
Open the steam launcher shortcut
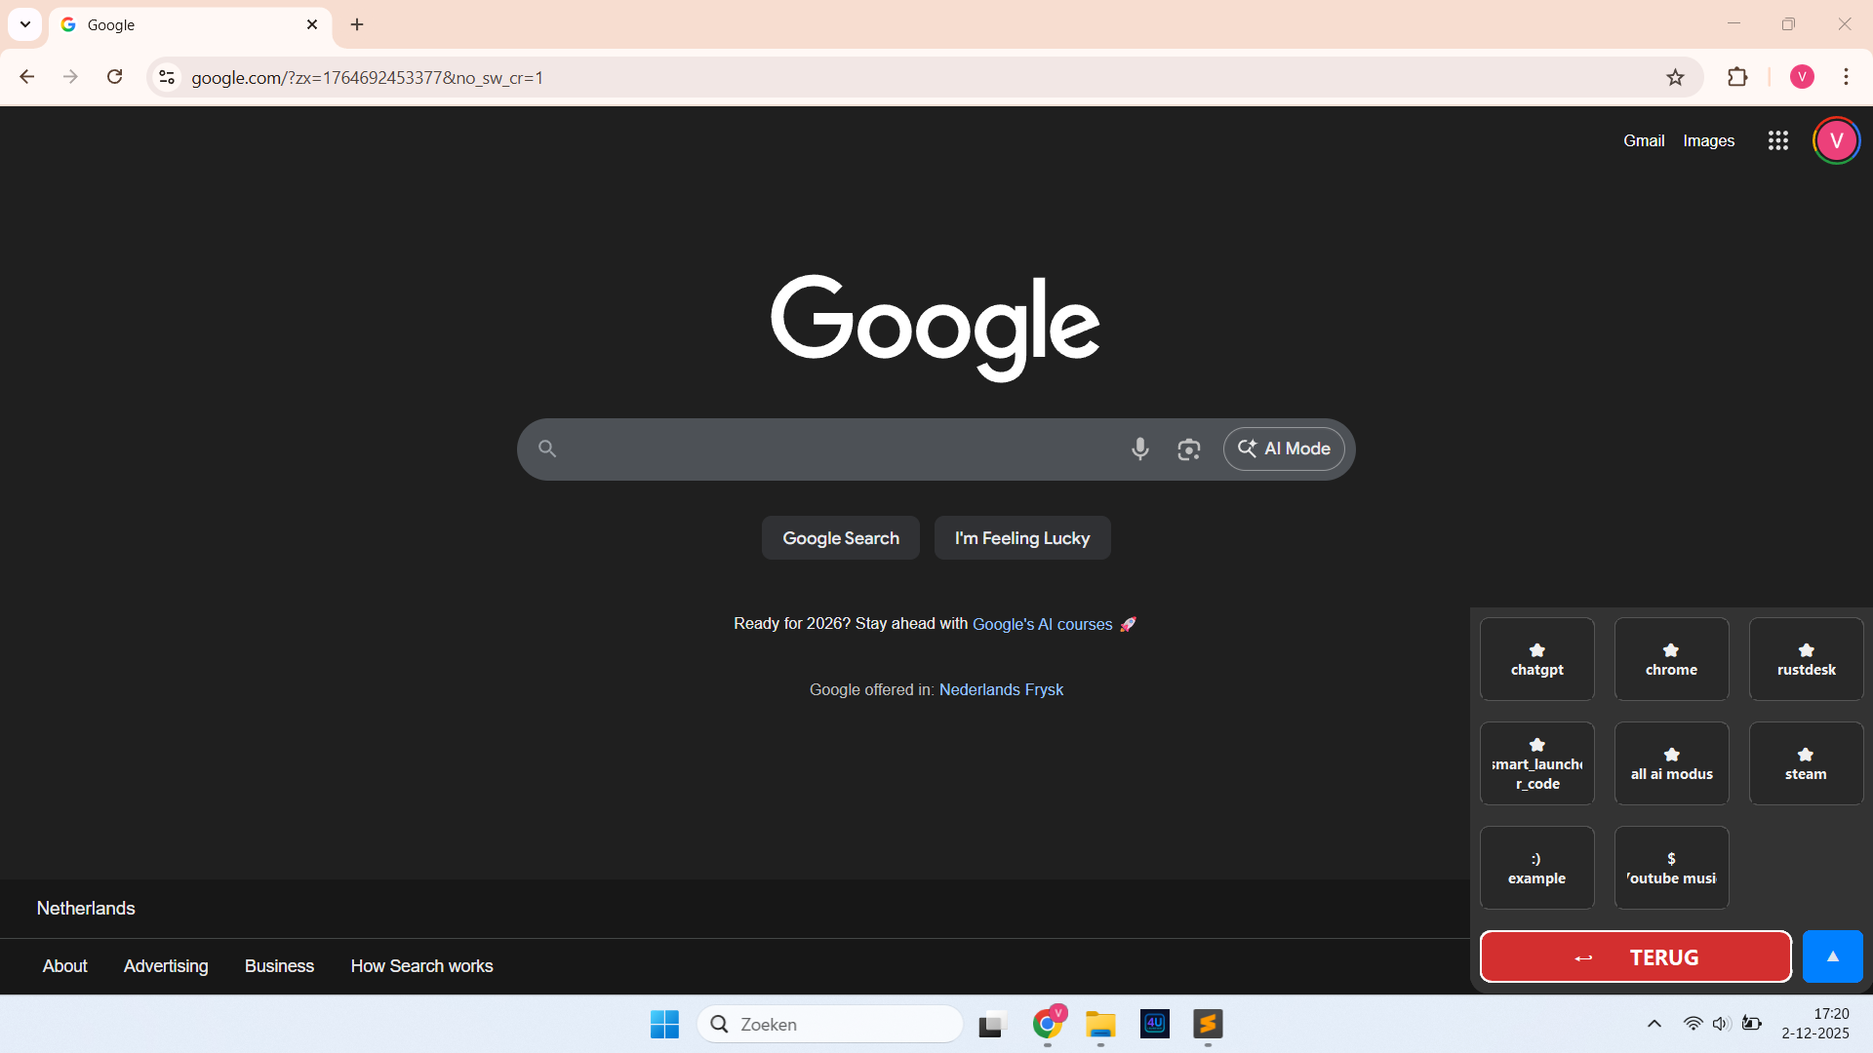(1806, 762)
